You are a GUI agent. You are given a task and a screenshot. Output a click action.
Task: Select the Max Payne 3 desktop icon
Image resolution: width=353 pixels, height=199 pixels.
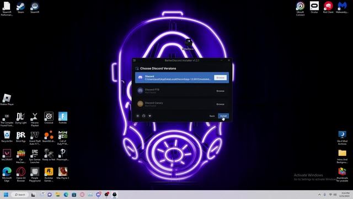click(x=63, y=174)
